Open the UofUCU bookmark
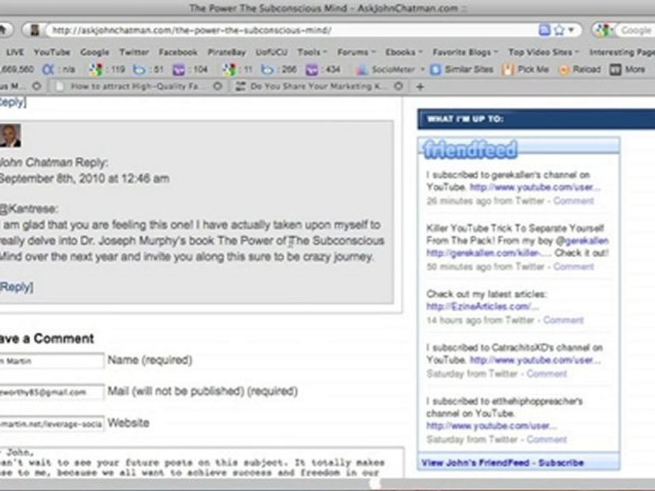This screenshot has height=491, width=655. pyautogui.click(x=272, y=53)
